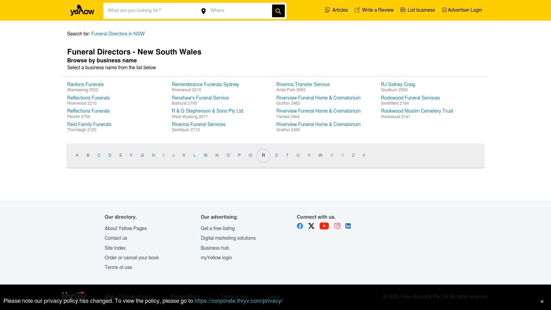Click the location pin icon

click(204, 11)
